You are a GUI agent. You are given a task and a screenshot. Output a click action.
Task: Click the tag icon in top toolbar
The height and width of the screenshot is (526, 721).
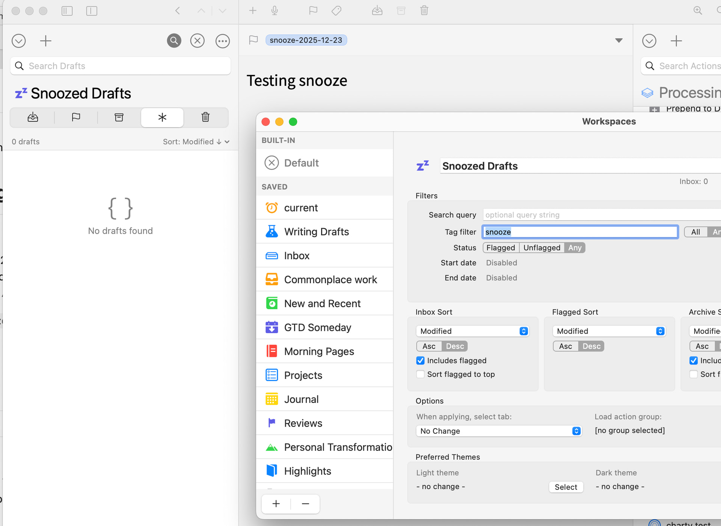(336, 11)
